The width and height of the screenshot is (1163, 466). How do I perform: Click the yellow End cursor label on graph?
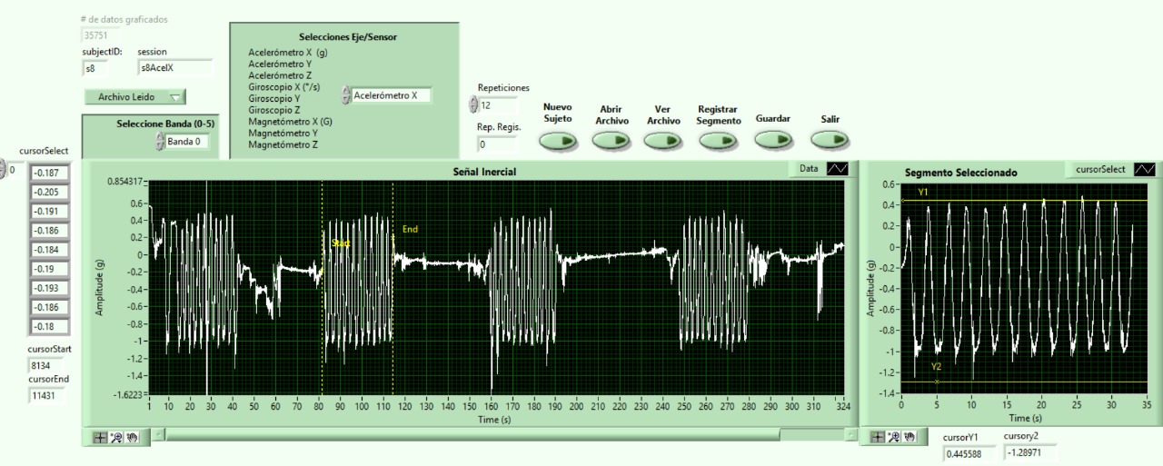[x=411, y=230]
